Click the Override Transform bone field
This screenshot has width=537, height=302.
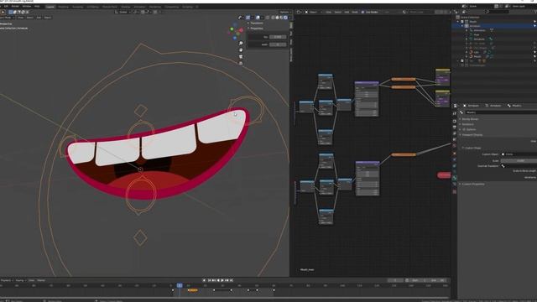[519, 166]
